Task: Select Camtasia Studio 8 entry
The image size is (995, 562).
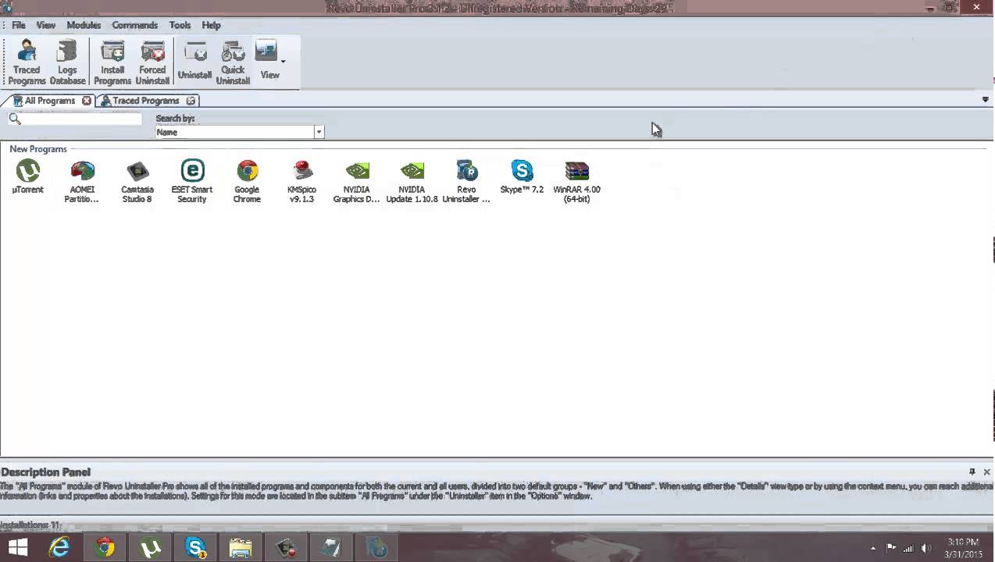Action: coord(137,181)
